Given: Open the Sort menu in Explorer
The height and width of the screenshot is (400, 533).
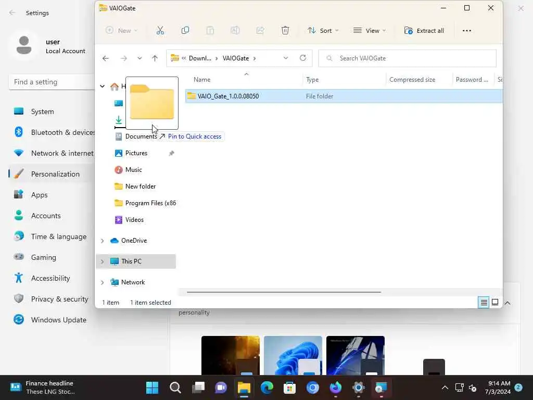Looking at the screenshot, I should pos(323,31).
